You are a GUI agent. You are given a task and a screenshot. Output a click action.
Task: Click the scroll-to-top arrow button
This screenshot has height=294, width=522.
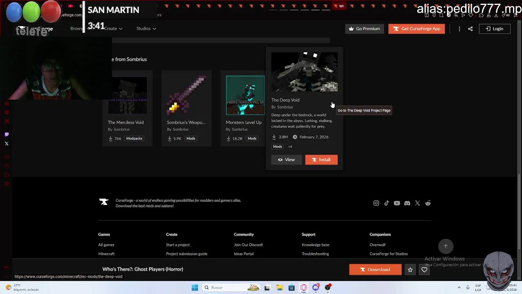click(446, 246)
